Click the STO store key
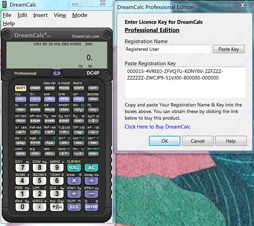The width and height of the screenshot is (254, 226). click(x=35, y=154)
